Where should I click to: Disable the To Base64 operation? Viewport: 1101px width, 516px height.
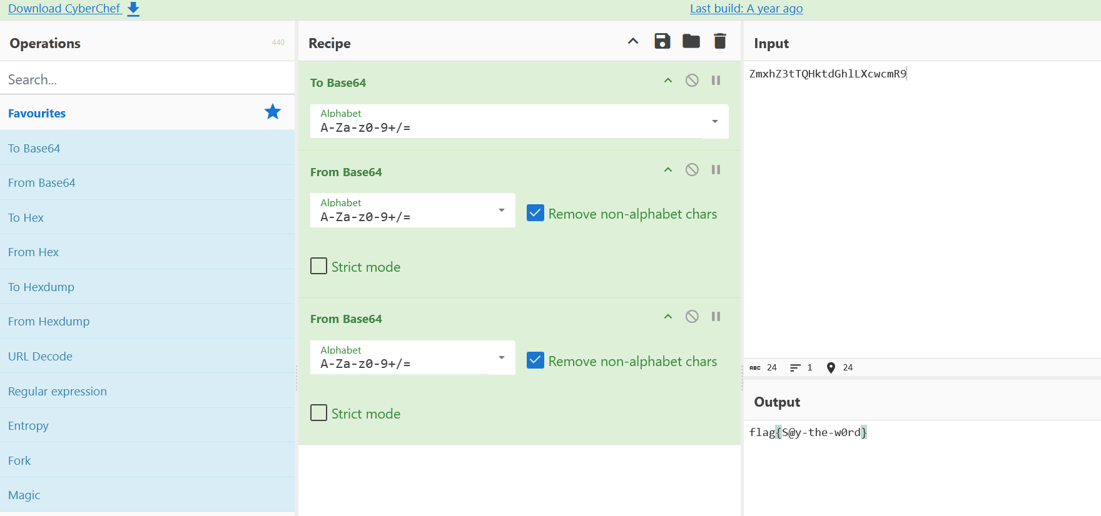tap(692, 81)
